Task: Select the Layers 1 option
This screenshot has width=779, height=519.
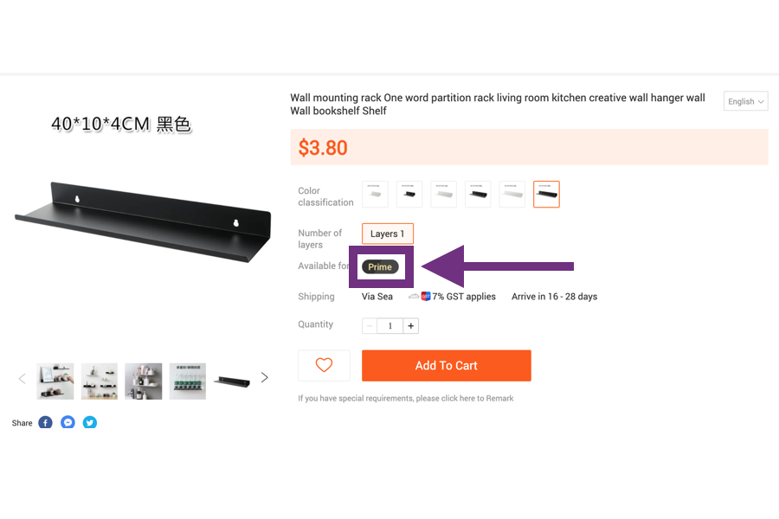Action: click(388, 234)
